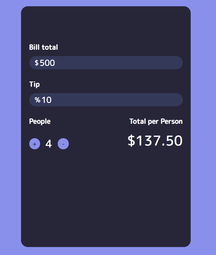The width and height of the screenshot is (216, 255).
Task: Click the "Total per Person" heading
Action: [156, 121]
